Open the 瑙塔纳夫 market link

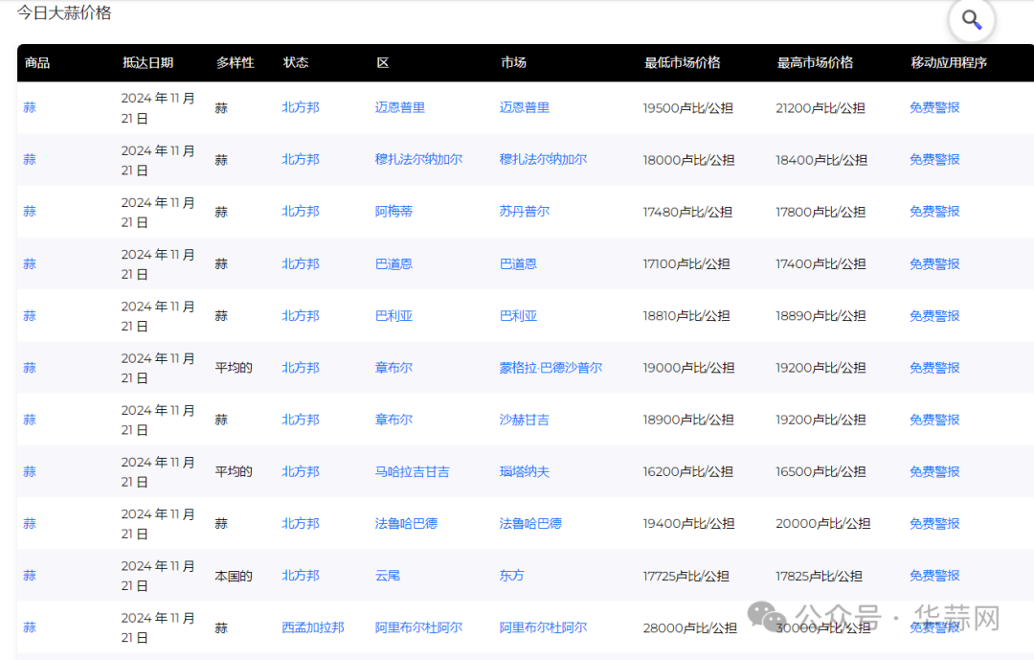pyautogui.click(x=525, y=472)
